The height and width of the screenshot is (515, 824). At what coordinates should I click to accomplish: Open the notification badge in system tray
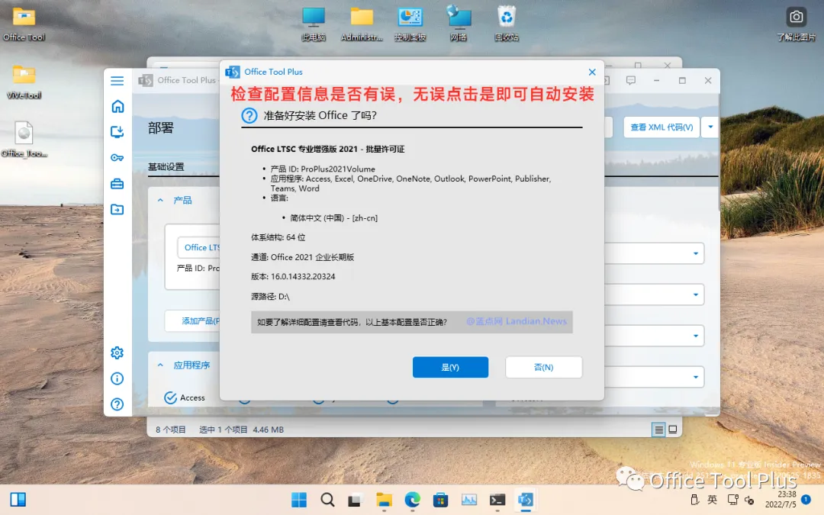coord(806,499)
